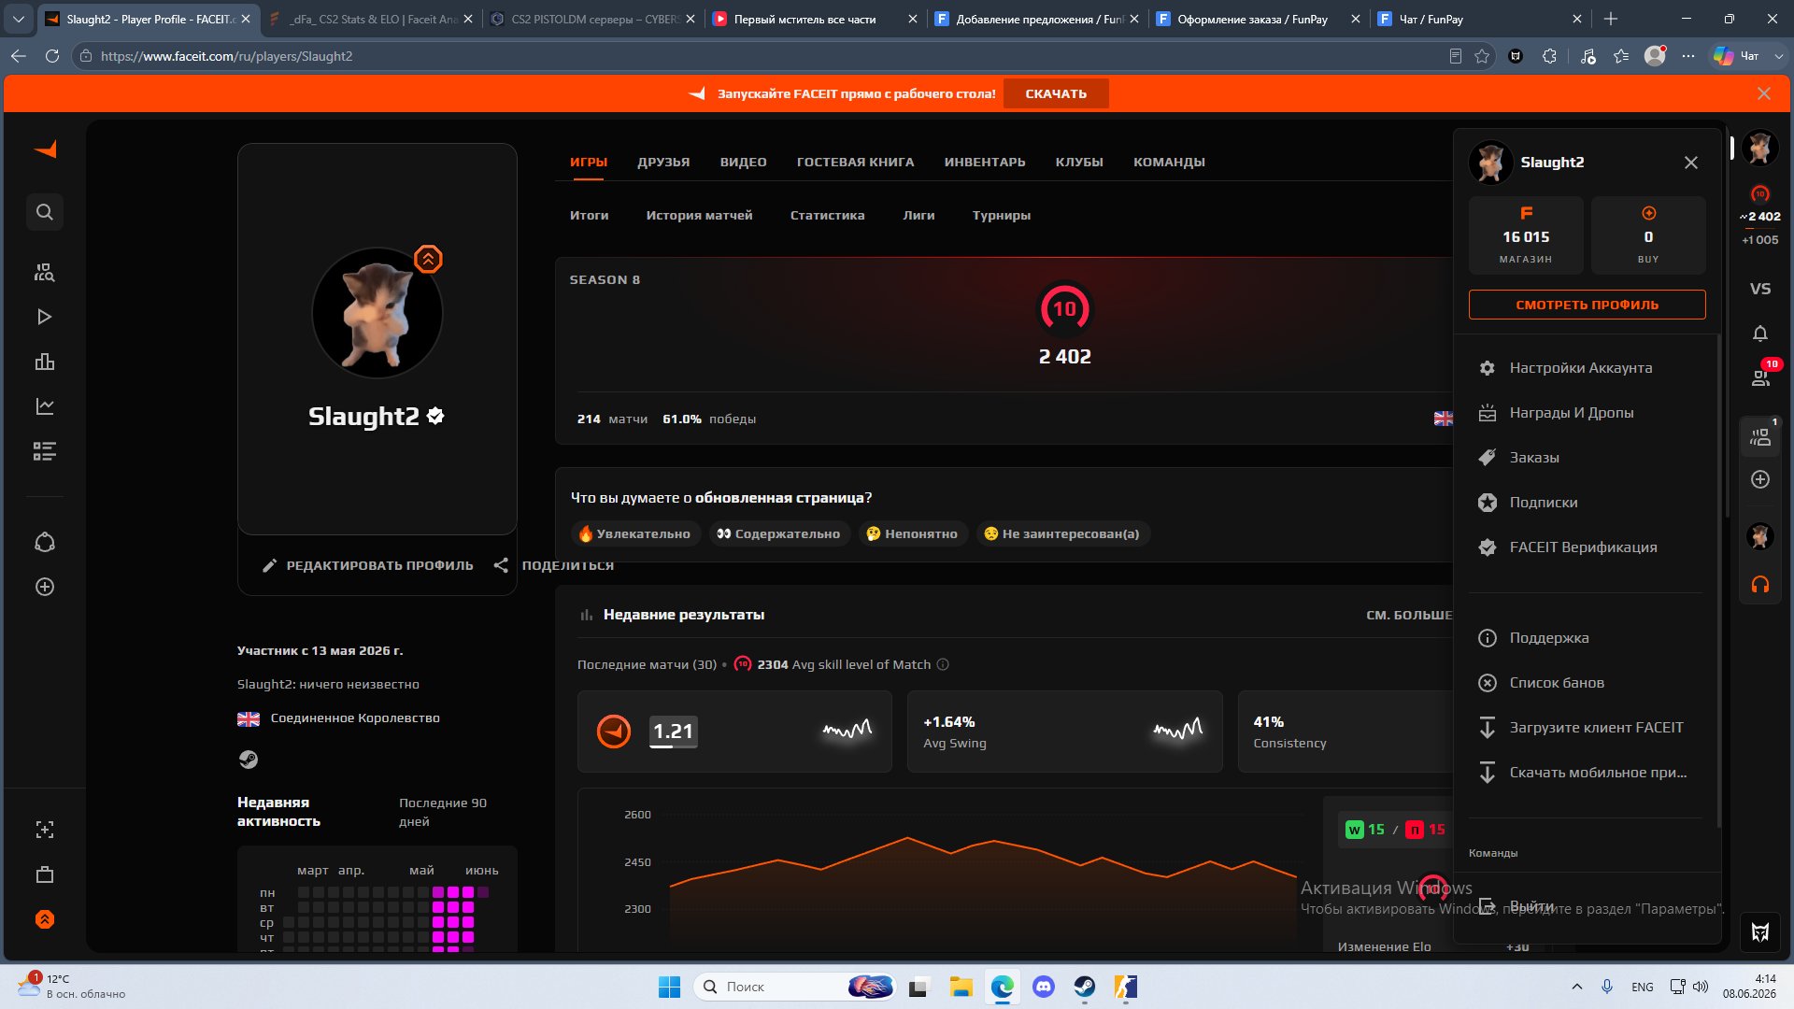
Task: Select the Статистика sub-tab
Action: coord(827,215)
